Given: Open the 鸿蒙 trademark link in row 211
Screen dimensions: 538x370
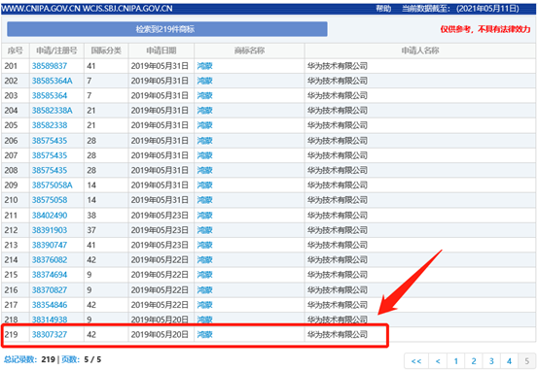Looking at the screenshot, I should (205, 216).
